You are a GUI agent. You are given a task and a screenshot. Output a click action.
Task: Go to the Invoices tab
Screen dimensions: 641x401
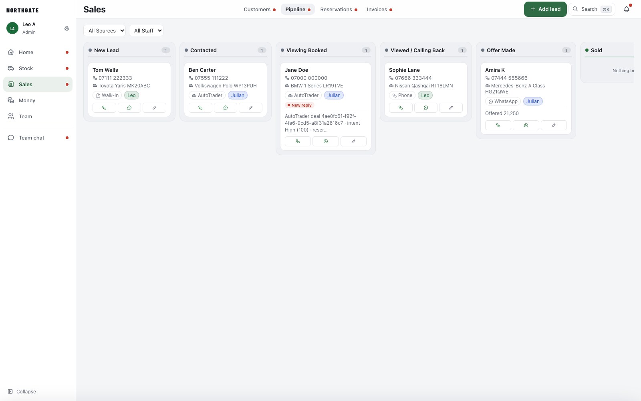379,9
